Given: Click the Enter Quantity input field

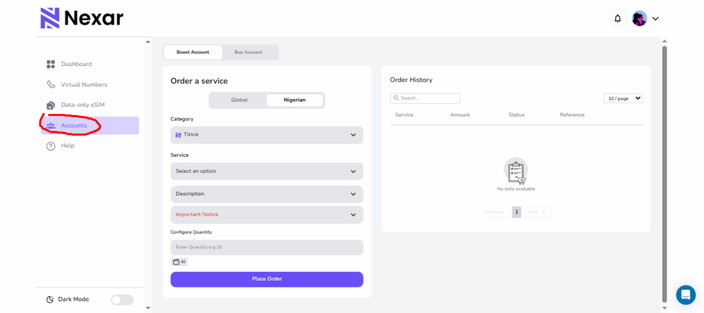Looking at the screenshot, I should coord(266,247).
